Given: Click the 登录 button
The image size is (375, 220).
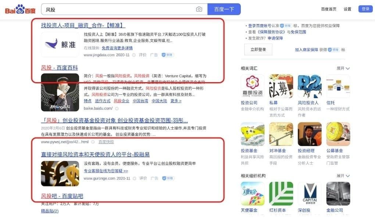Looking at the screenshot, I should click(x=365, y=9).
